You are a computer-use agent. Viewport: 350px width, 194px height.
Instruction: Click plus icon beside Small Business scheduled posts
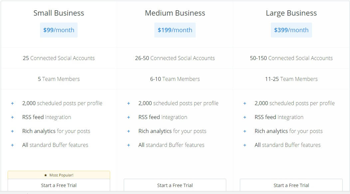click(x=12, y=103)
